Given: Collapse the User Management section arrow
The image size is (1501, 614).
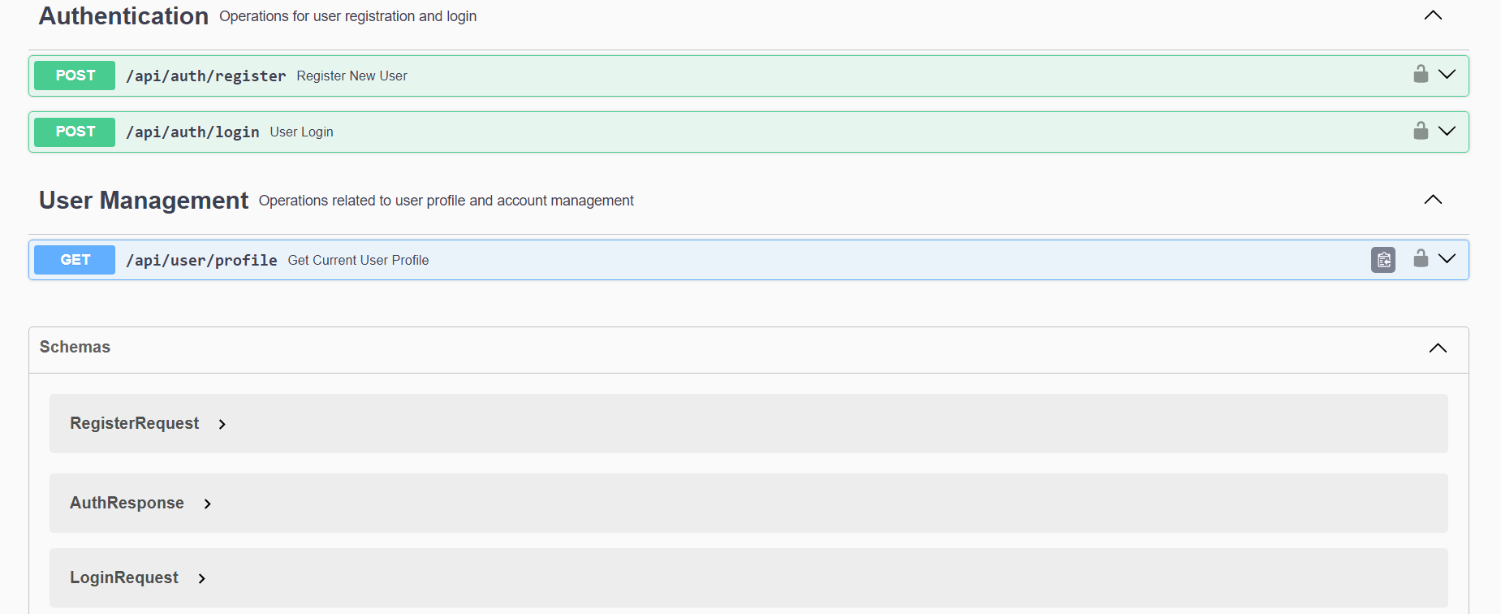Looking at the screenshot, I should click(x=1433, y=200).
